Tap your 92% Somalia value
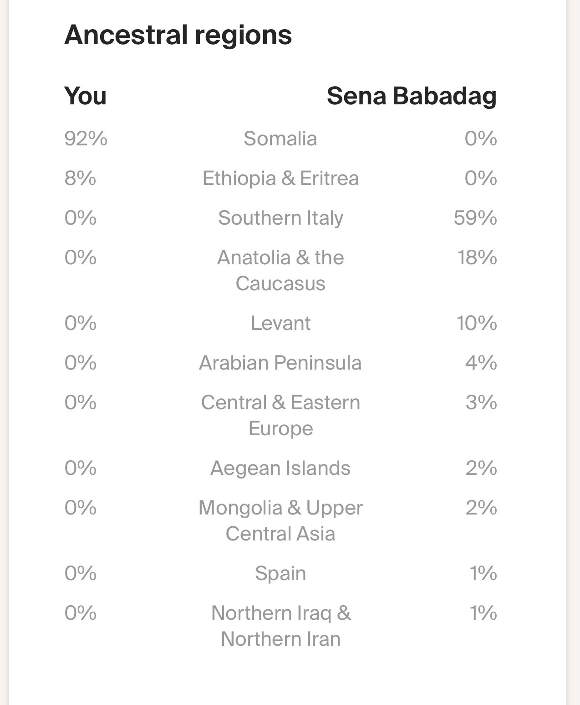Viewport: 580px width, 705px height. point(86,139)
